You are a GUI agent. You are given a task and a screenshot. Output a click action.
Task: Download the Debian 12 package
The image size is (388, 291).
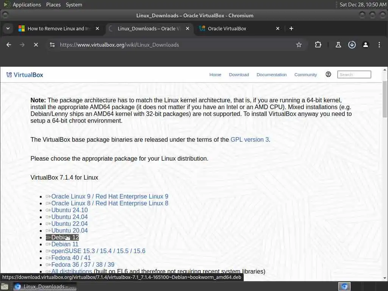(63, 237)
